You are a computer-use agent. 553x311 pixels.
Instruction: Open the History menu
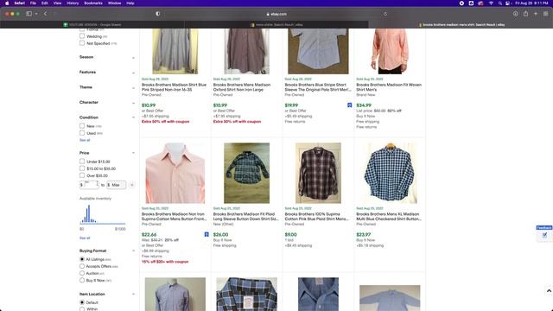73,3
